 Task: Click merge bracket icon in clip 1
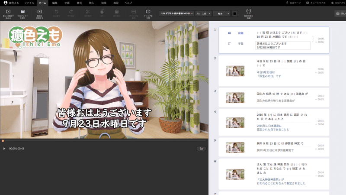pyautogui.click(x=313, y=39)
